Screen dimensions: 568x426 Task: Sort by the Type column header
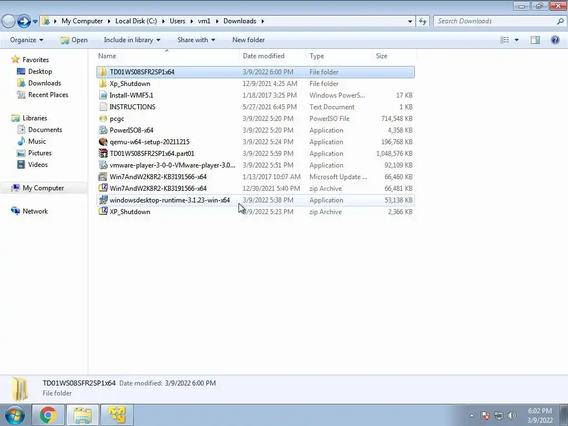tap(339, 56)
